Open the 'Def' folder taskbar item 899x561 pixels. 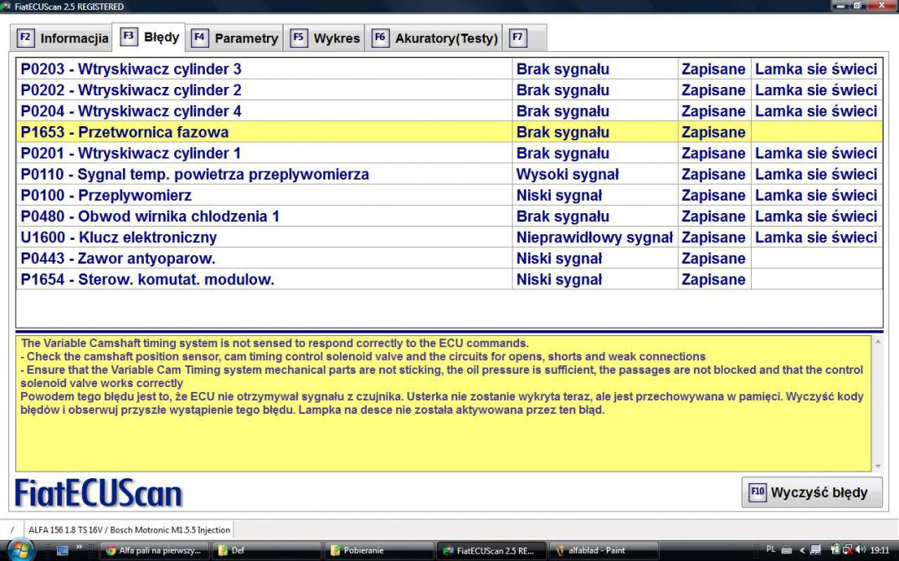tap(267, 551)
